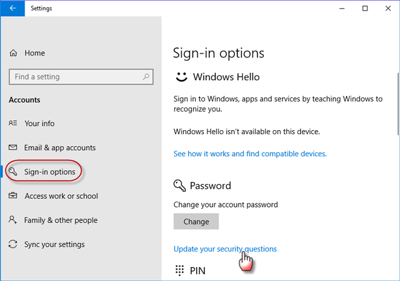Open Email & app accounts section
The width and height of the screenshot is (400, 281).
(60, 148)
